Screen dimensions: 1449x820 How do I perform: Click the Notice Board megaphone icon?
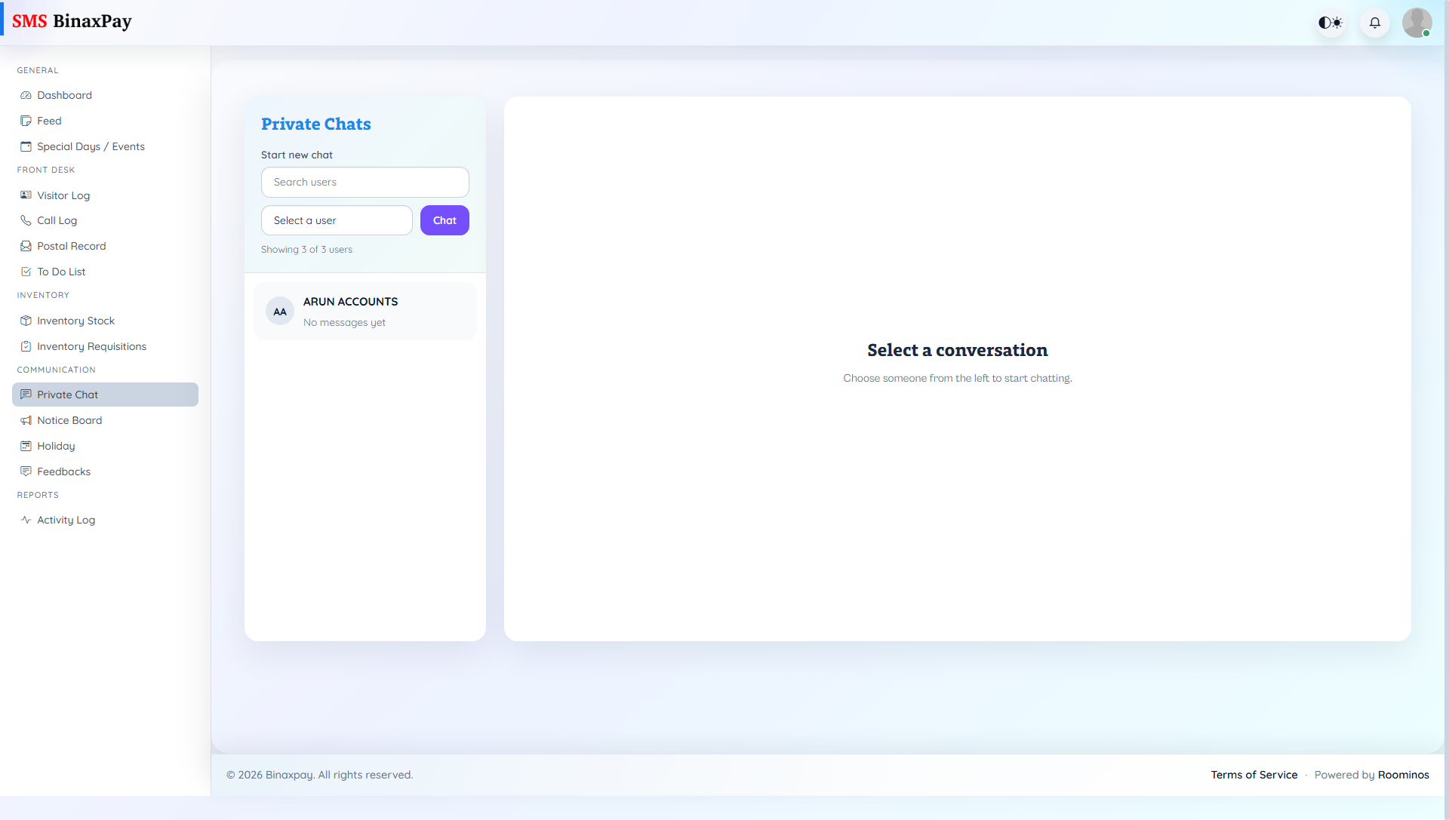pos(26,420)
